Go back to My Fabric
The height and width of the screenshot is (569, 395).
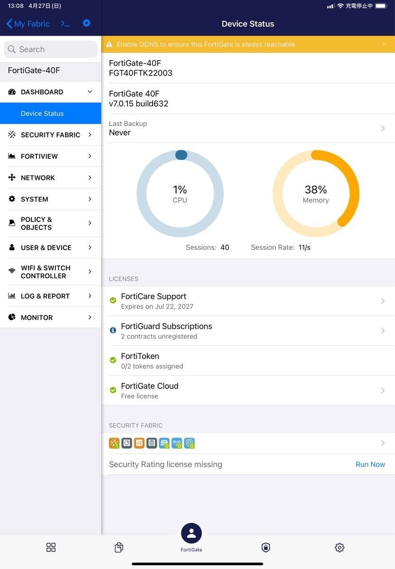pos(28,24)
